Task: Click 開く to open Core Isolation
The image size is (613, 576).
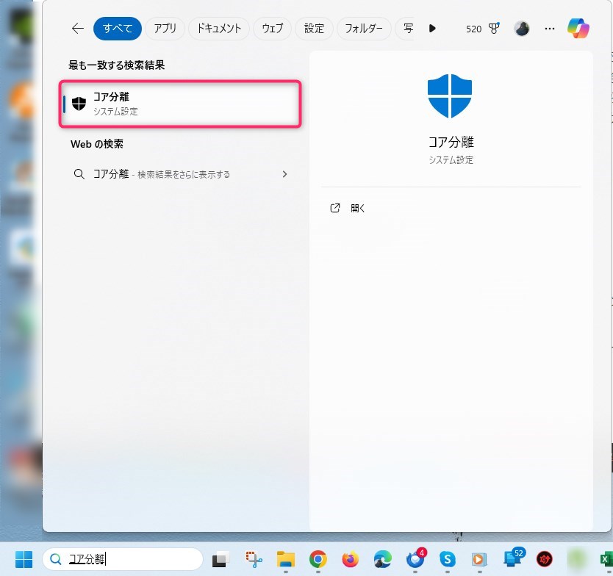Action: 357,208
